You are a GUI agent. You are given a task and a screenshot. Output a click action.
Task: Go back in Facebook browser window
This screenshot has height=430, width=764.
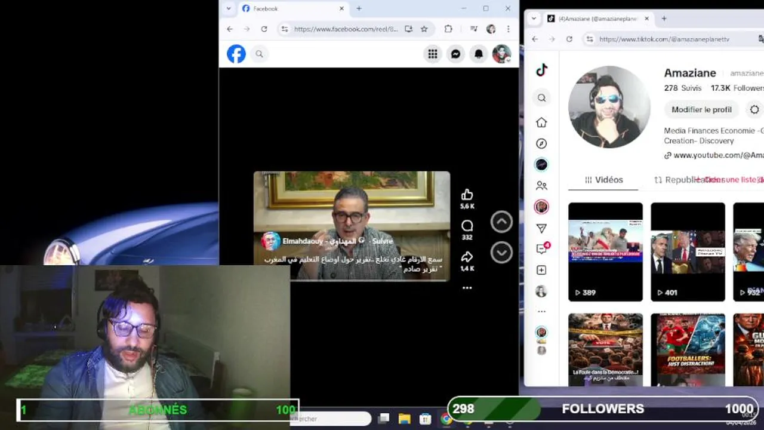click(230, 29)
